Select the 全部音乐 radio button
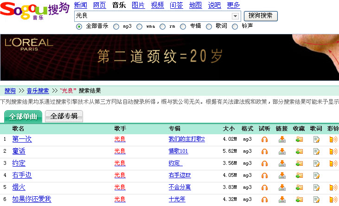This screenshot has height=206, width=339. pos(79,26)
